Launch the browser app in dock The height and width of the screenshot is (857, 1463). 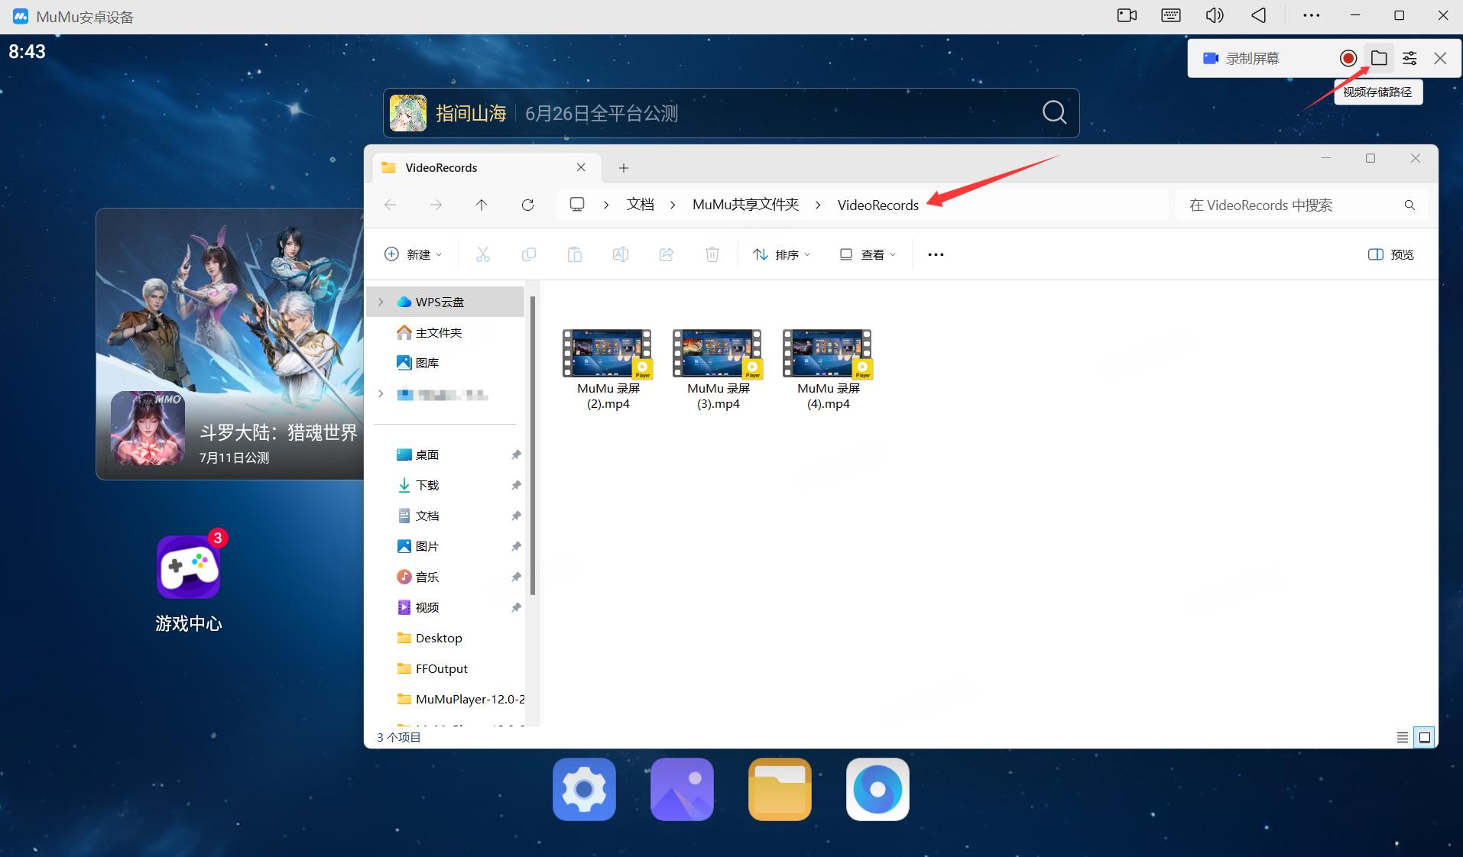[877, 789]
